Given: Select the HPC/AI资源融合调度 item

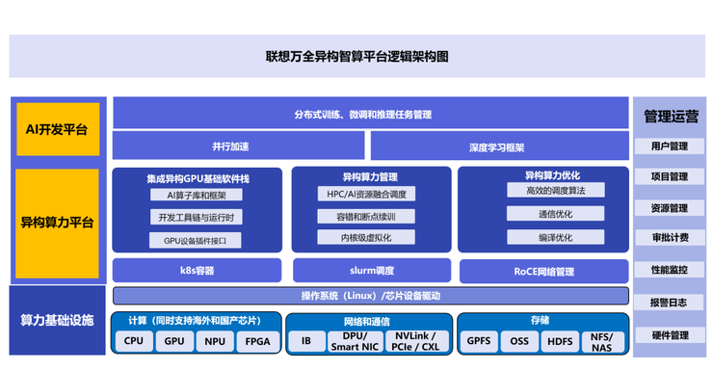Looking at the screenshot, I should coord(366,194).
